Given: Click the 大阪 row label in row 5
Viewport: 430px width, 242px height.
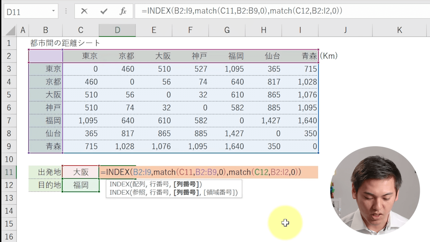Looking at the screenshot, I should (46, 95).
